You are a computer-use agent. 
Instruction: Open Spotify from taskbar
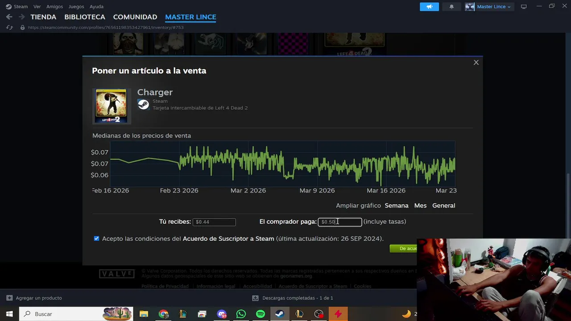click(x=261, y=314)
